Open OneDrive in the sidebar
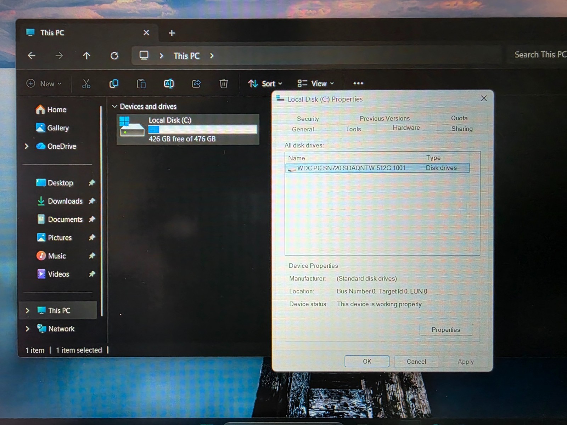This screenshot has height=425, width=567. 56,146
